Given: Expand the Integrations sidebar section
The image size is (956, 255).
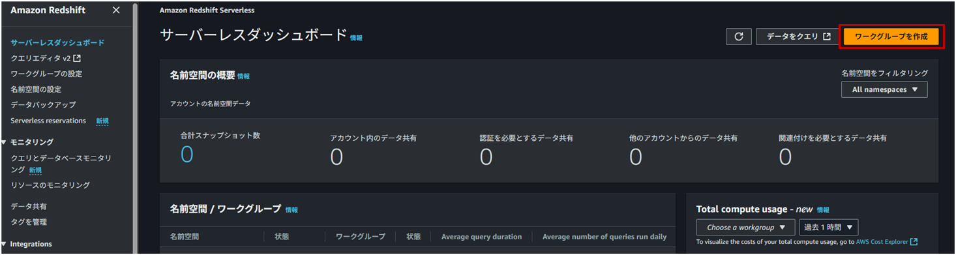Looking at the screenshot, I should tap(5, 245).
